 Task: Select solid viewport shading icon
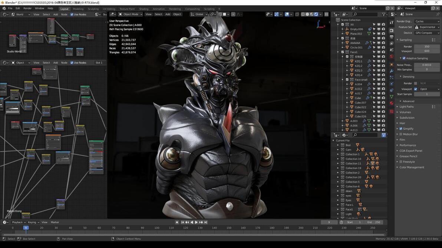(x=307, y=14)
